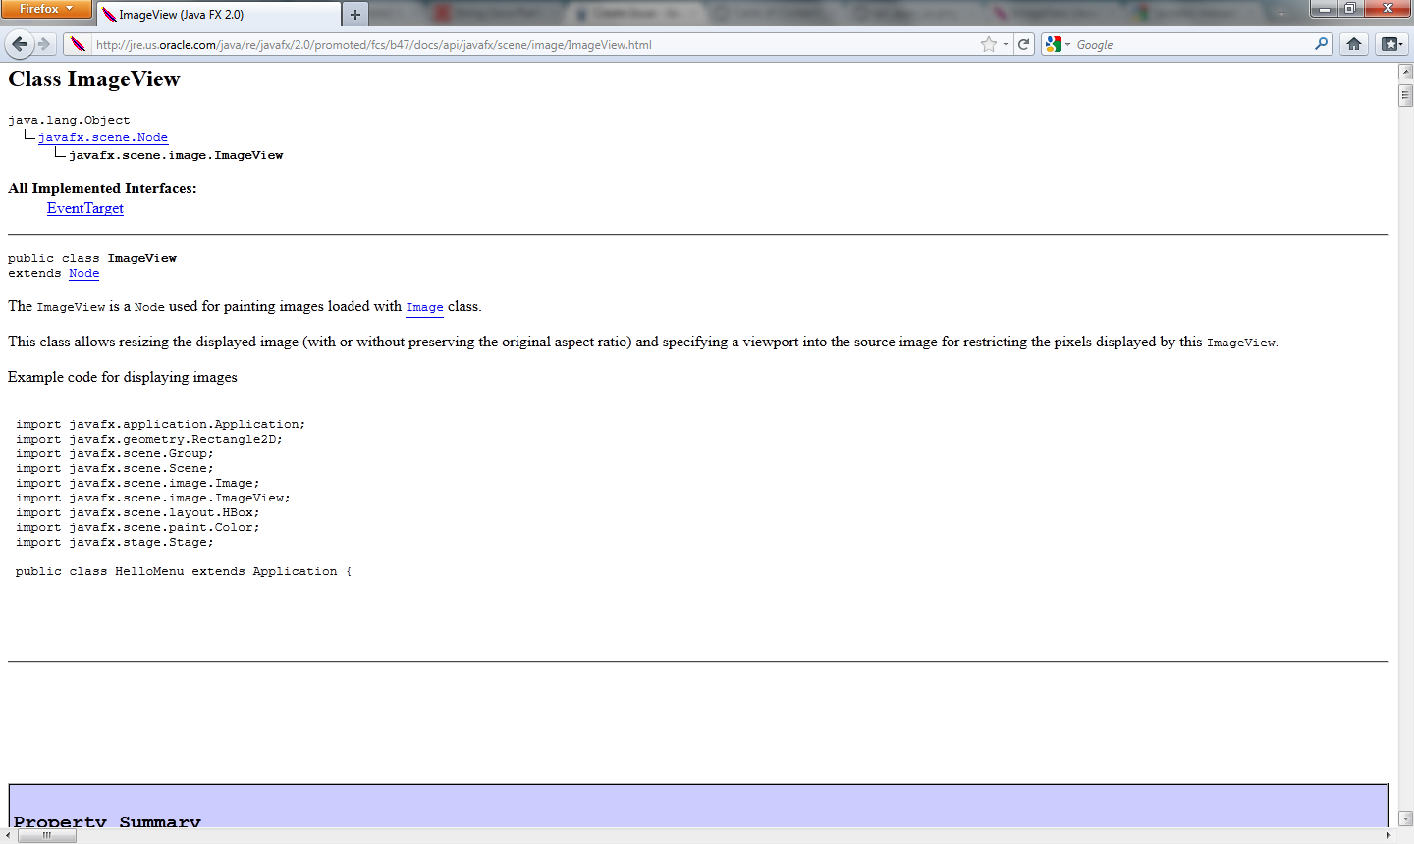Viewport: 1414px width, 844px height.
Task: Click inside the Google search box
Action: point(1193,45)
